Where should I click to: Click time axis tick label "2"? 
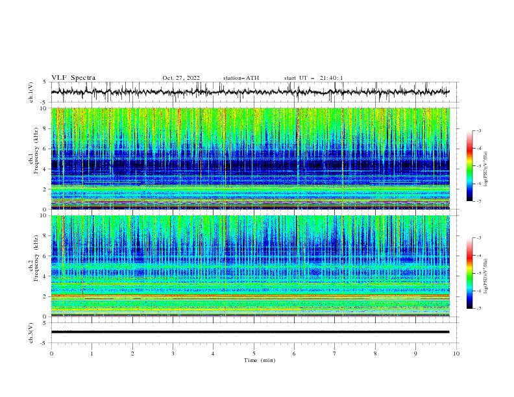point(132,354)
